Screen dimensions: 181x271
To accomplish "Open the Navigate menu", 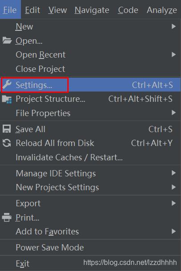I will 92,10.
